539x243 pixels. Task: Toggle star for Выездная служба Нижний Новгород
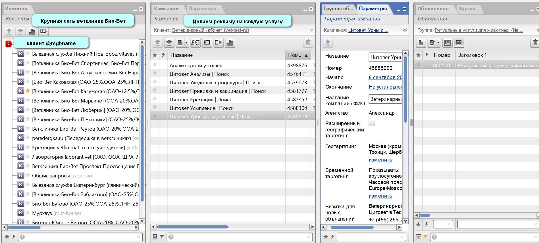coord(28,54)
